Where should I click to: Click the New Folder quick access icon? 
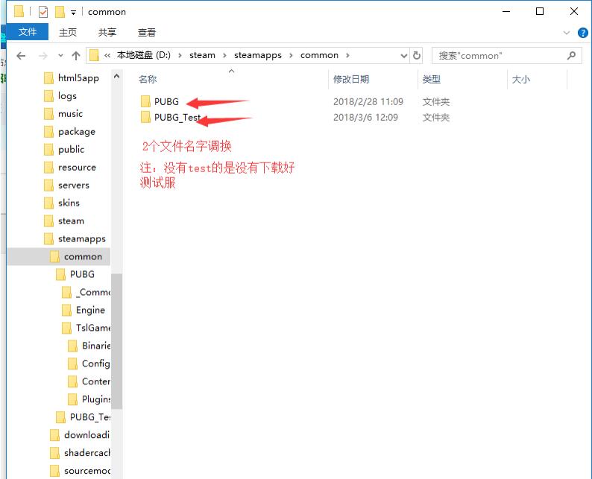60,12
